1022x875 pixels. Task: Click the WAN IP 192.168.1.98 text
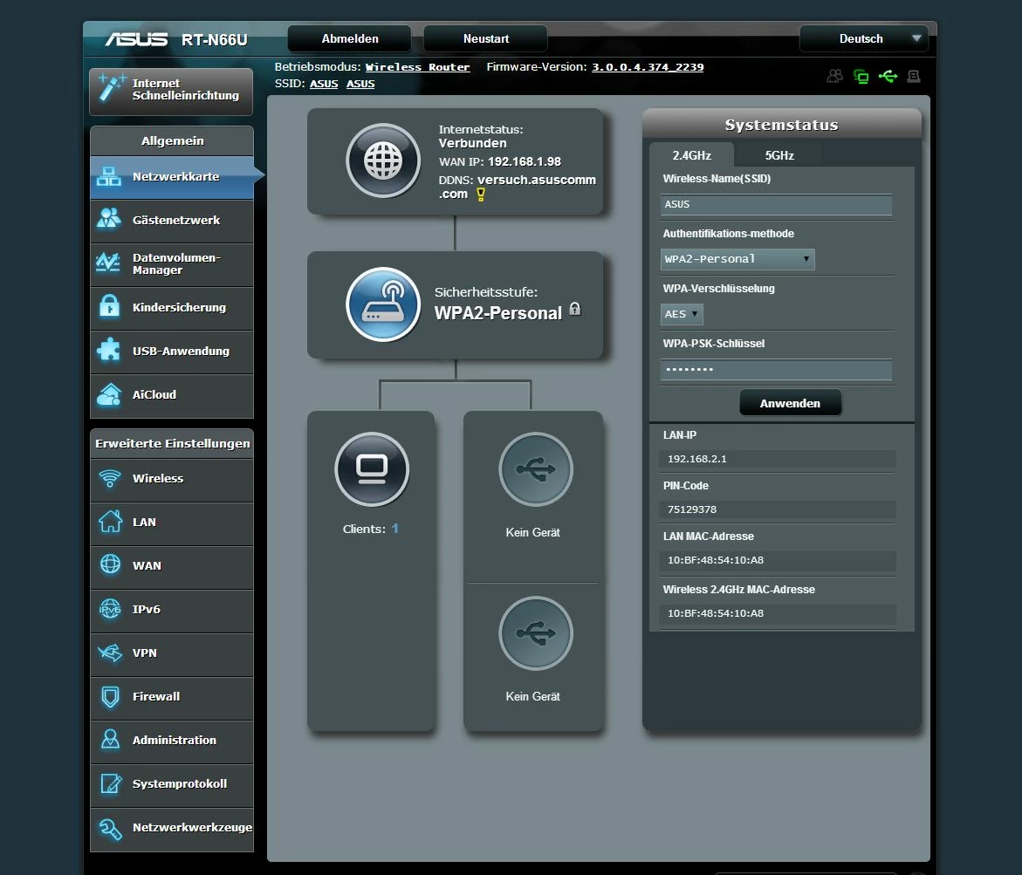(524, 161)
